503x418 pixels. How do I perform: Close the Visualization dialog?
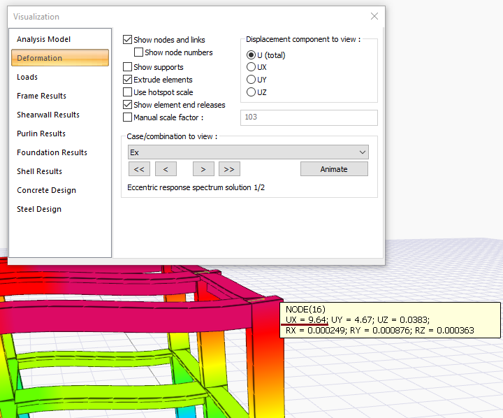(x=374, y=16)
